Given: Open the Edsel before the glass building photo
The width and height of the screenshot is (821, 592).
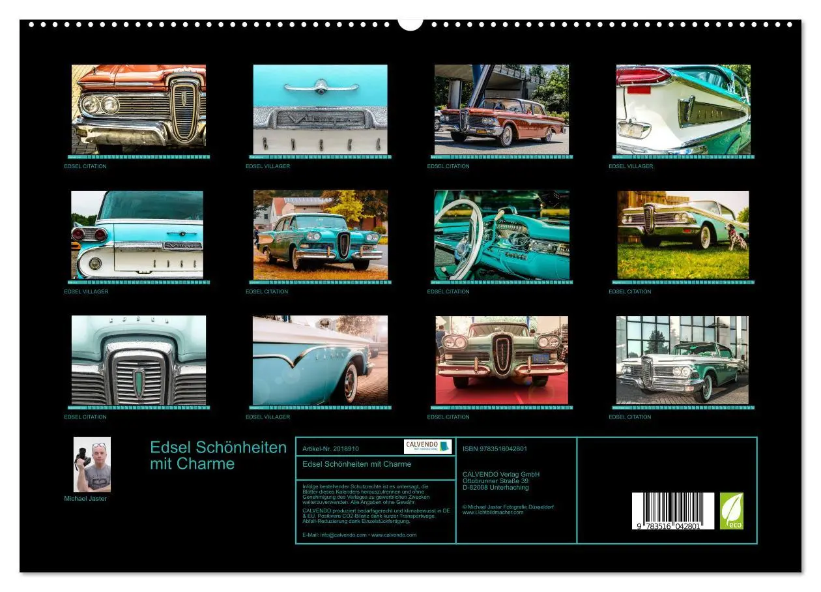Looking at the screenshot, I should [682, 361].
